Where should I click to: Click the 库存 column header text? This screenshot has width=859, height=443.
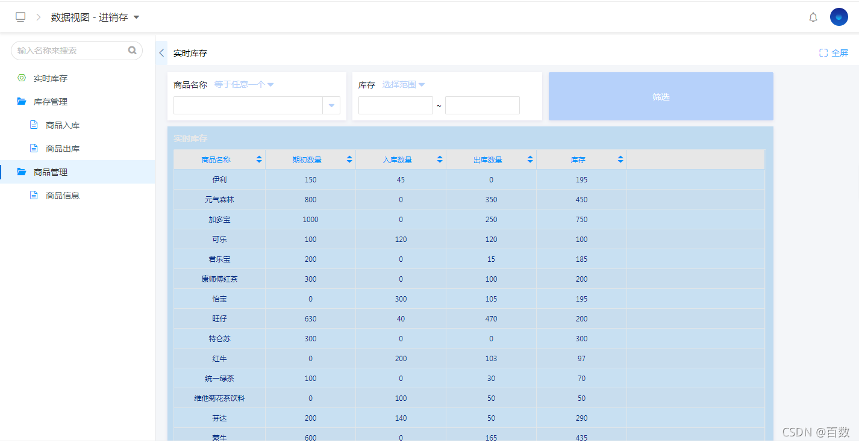pyautogui.click(x=578, y=160)
